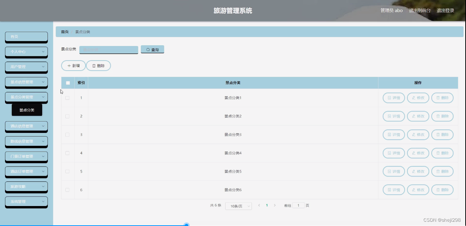Click the detail icon on row 1 详情 button
This screenshot has height=226, width=466.
pos(389,98)
